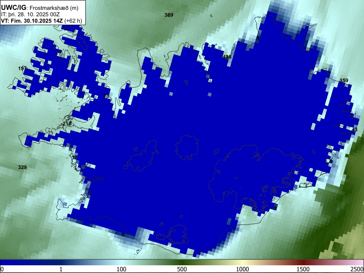Click the map value label "259"
This screenshot has height=273, width=364.
(344, 80)
